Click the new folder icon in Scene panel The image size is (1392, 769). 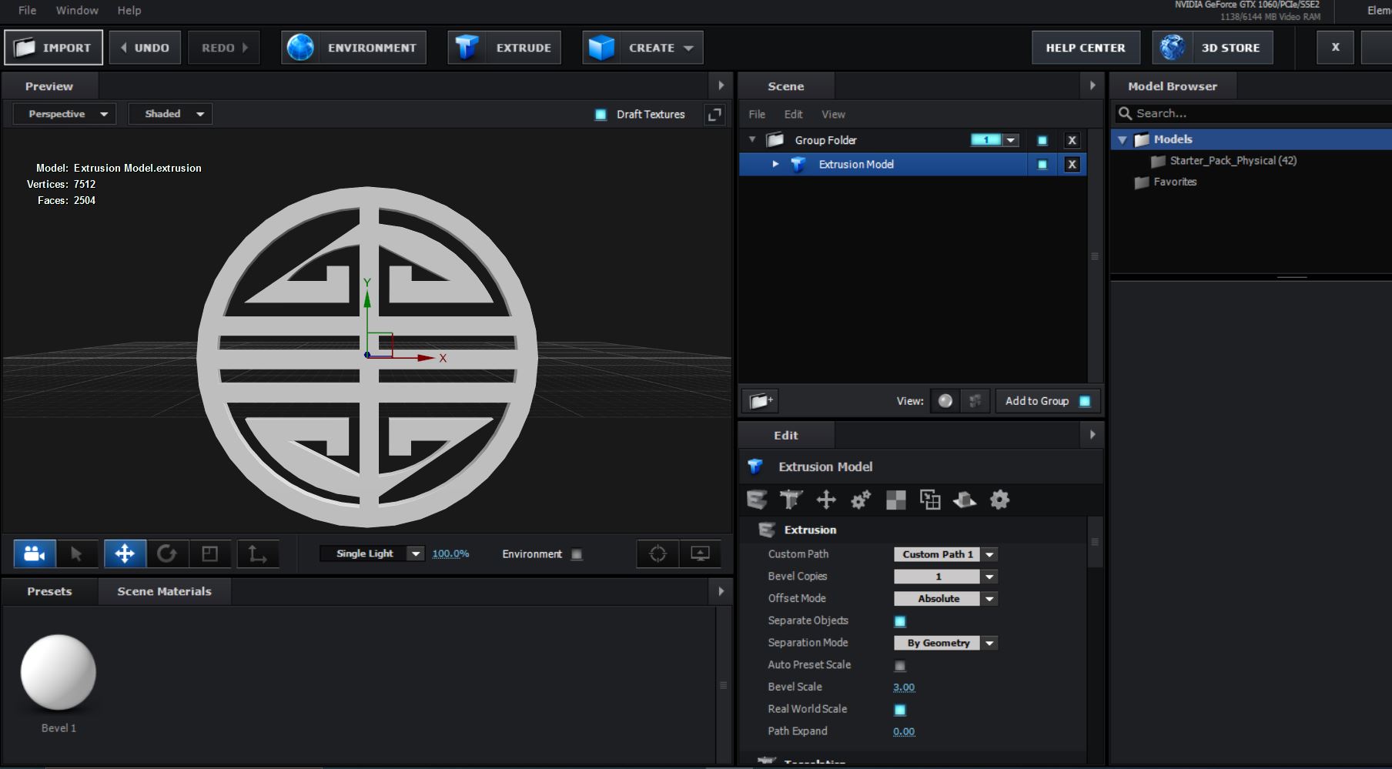[x=760, y=401]
